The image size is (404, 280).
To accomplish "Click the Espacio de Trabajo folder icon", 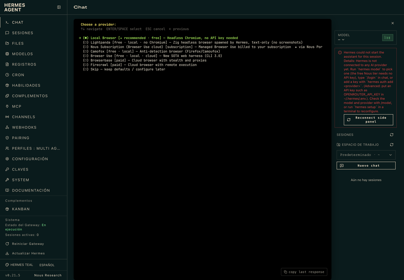I will 339,145.
